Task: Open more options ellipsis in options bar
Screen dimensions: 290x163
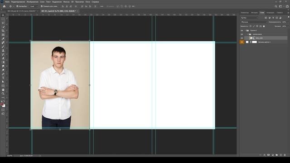Action: 101,6
